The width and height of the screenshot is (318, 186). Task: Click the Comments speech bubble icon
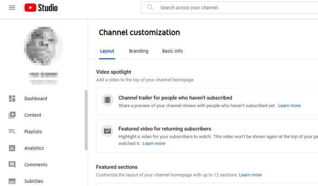click(12, 165)
